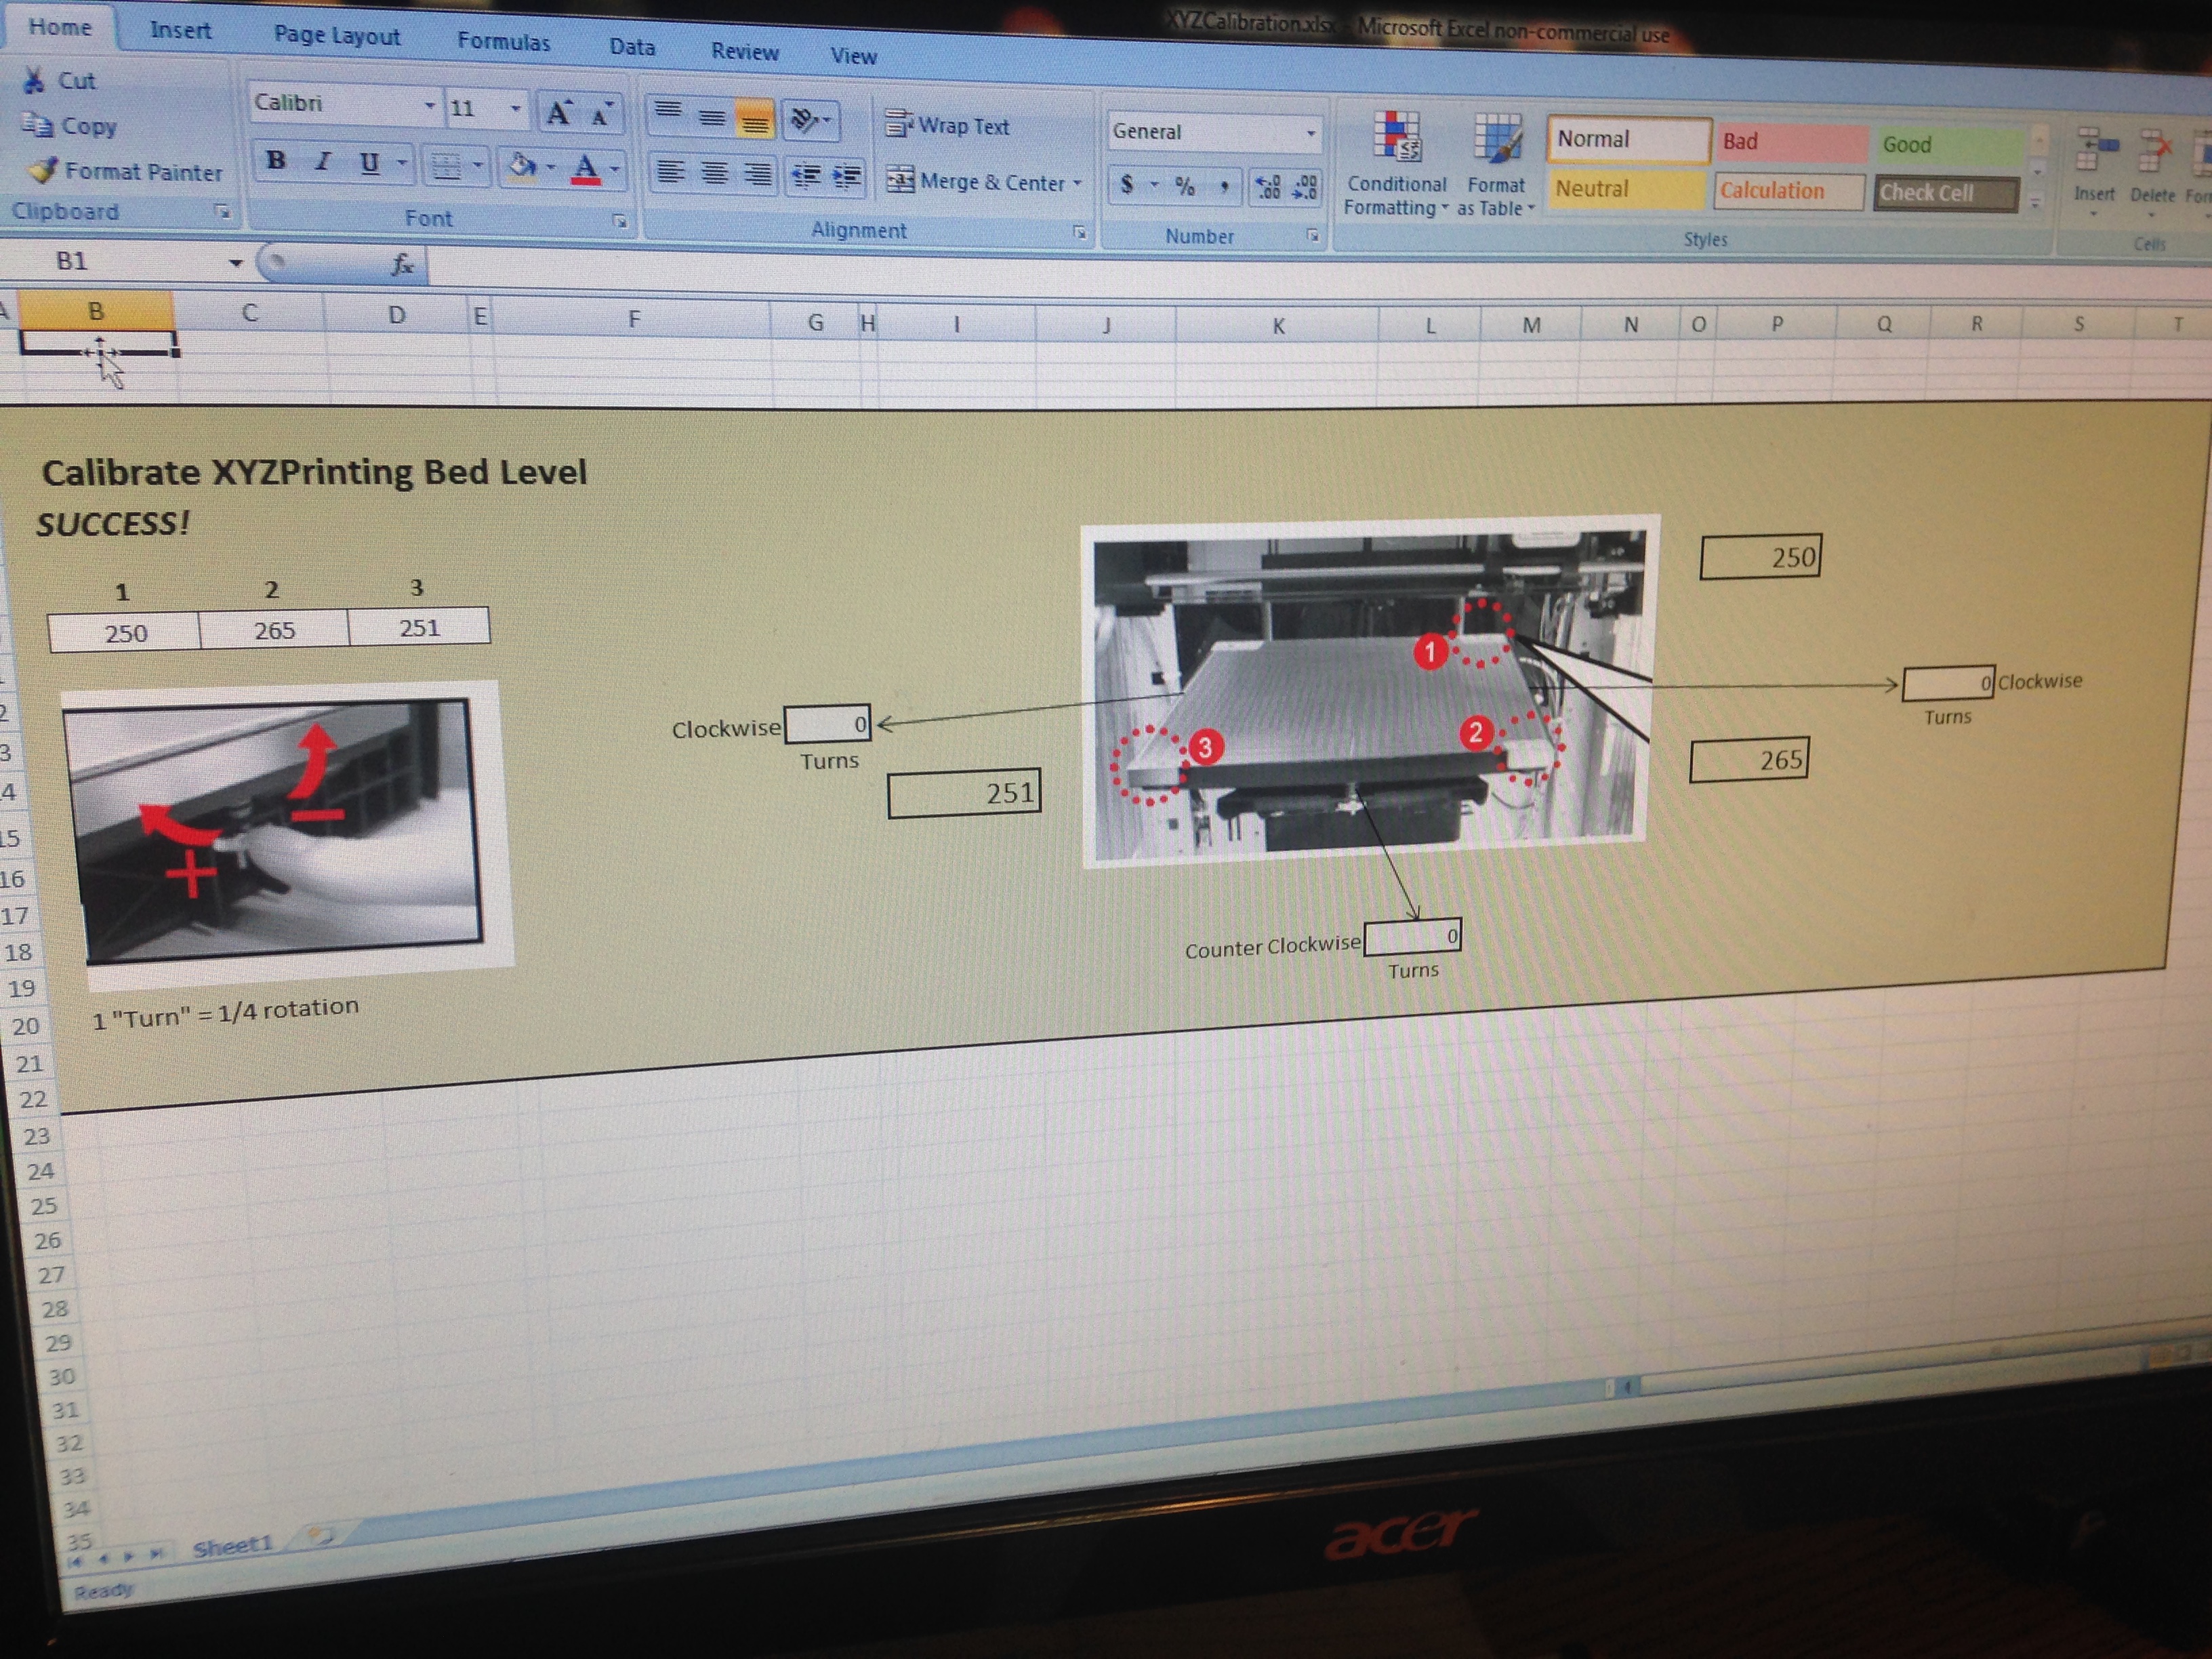Expand the Fill Color dropdown arrow
This screenshot has height=1659, width=2212.
[x=550, y=167]
